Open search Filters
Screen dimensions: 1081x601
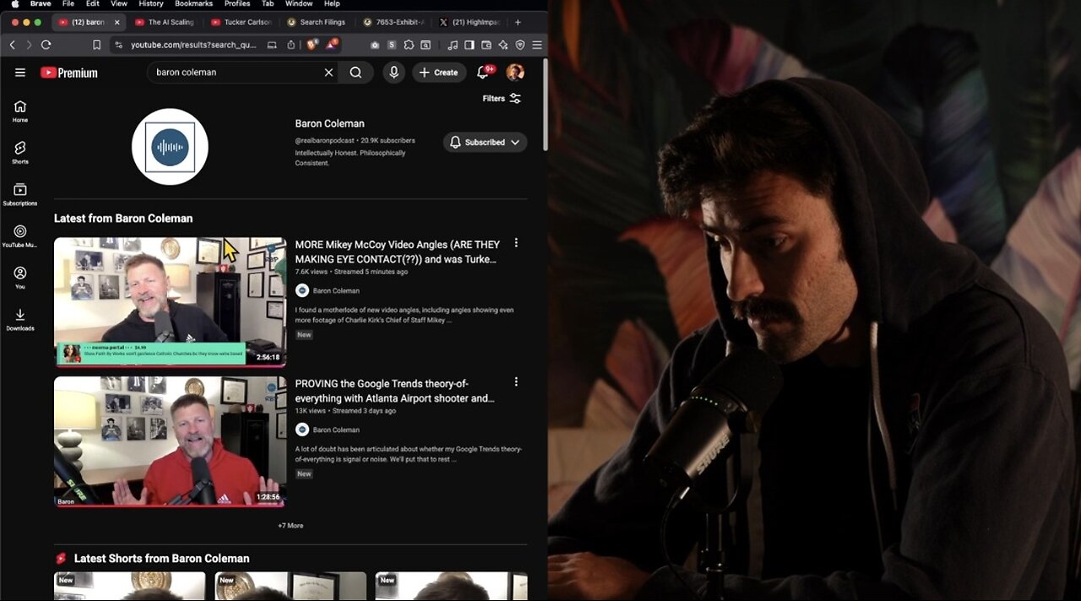(502, 99)
